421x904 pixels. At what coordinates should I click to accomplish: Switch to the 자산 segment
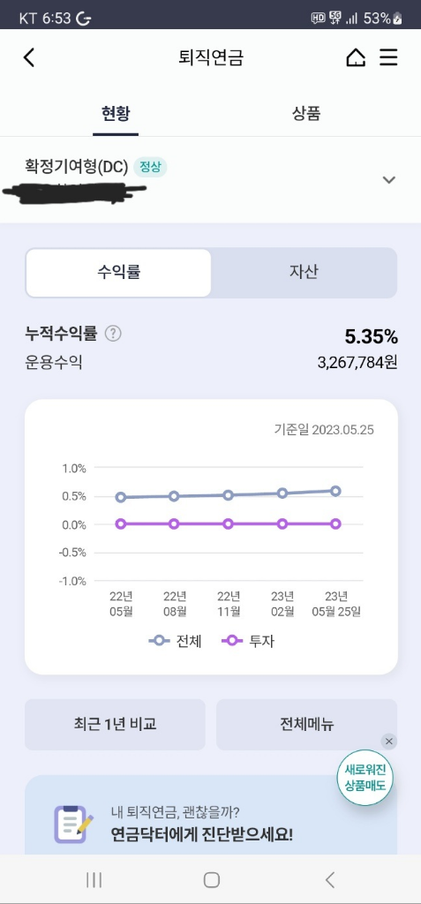(x=304, y=273)
